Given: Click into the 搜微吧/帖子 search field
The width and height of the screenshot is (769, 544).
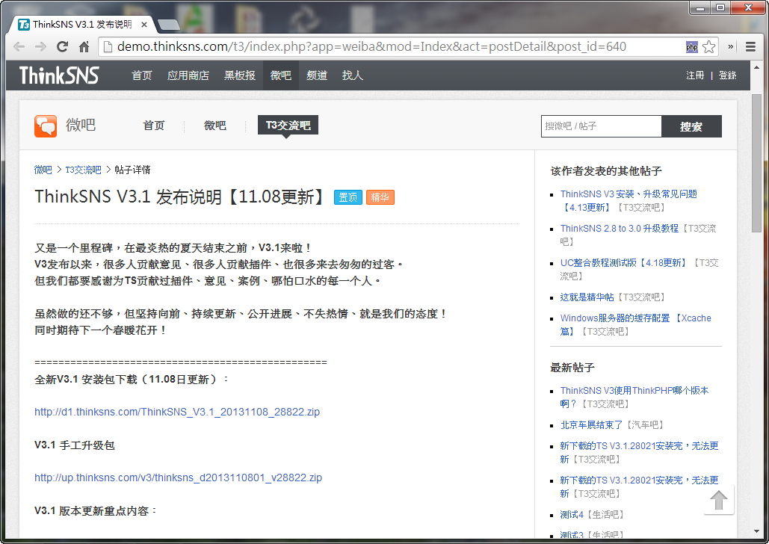Looking at the screenshot, I should [x=601, y=126].
